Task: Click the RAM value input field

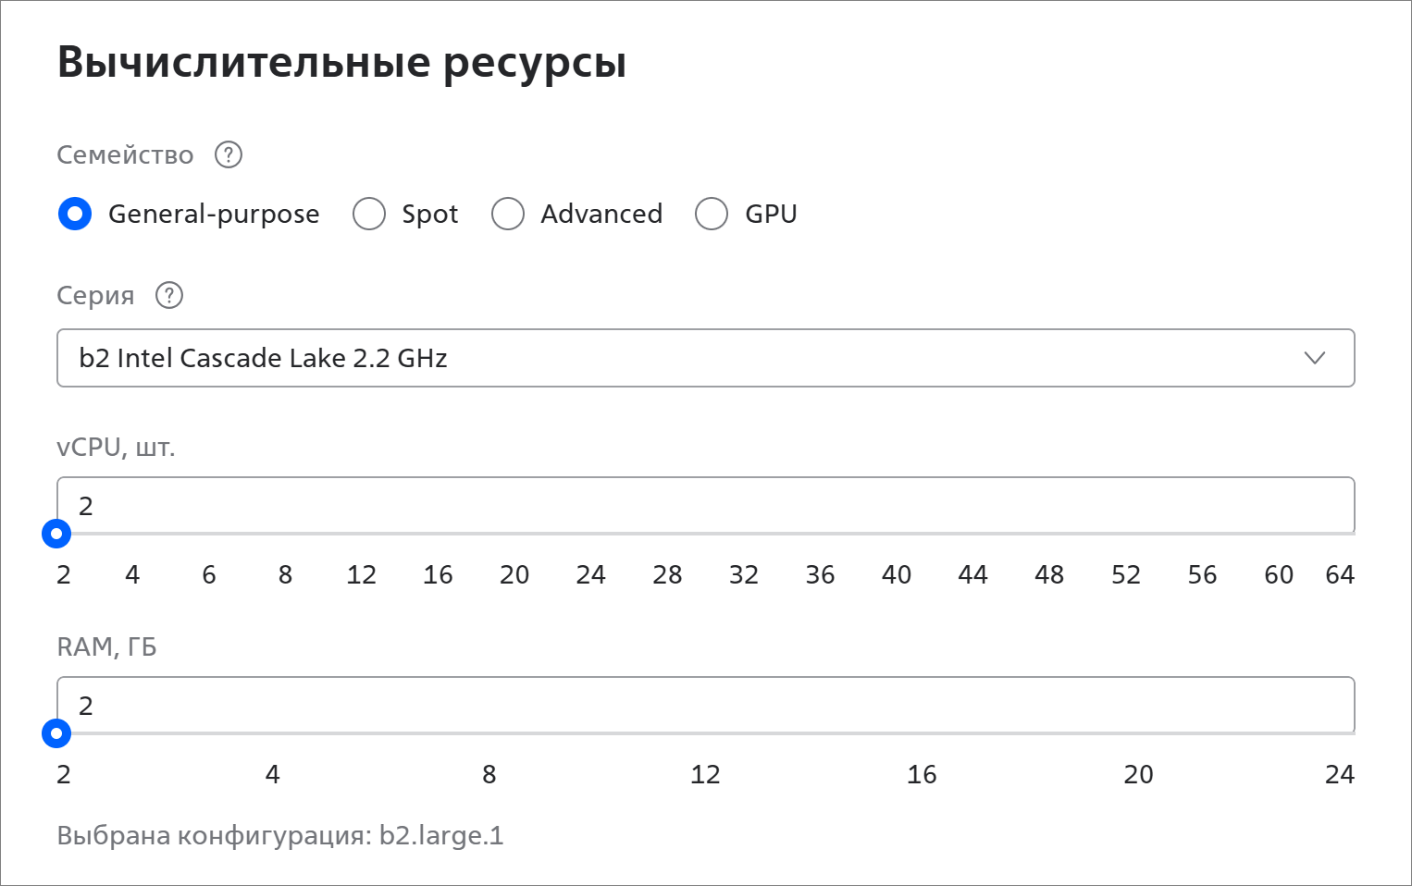Action: point(706,705)
